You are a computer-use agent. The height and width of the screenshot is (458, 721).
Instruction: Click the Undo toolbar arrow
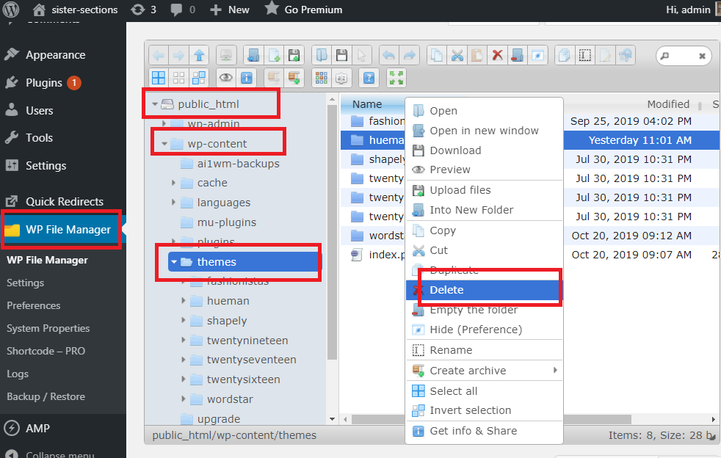[x=389, y=56]
